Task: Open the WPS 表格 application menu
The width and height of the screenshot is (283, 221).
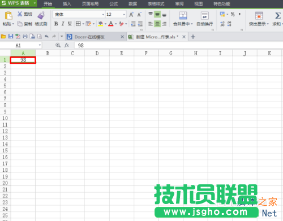Action: tap(18, 3)
